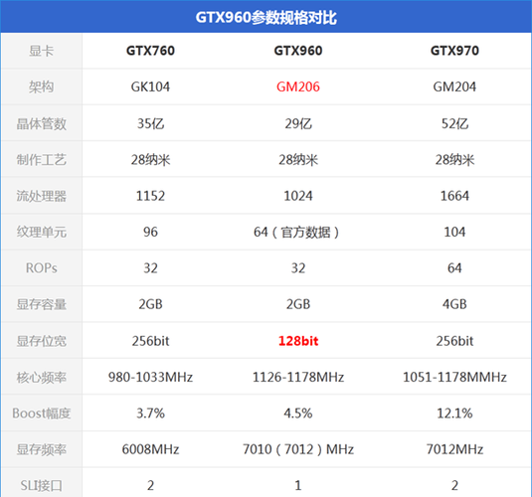Click the 制作工艺 row label

point(42,160)
